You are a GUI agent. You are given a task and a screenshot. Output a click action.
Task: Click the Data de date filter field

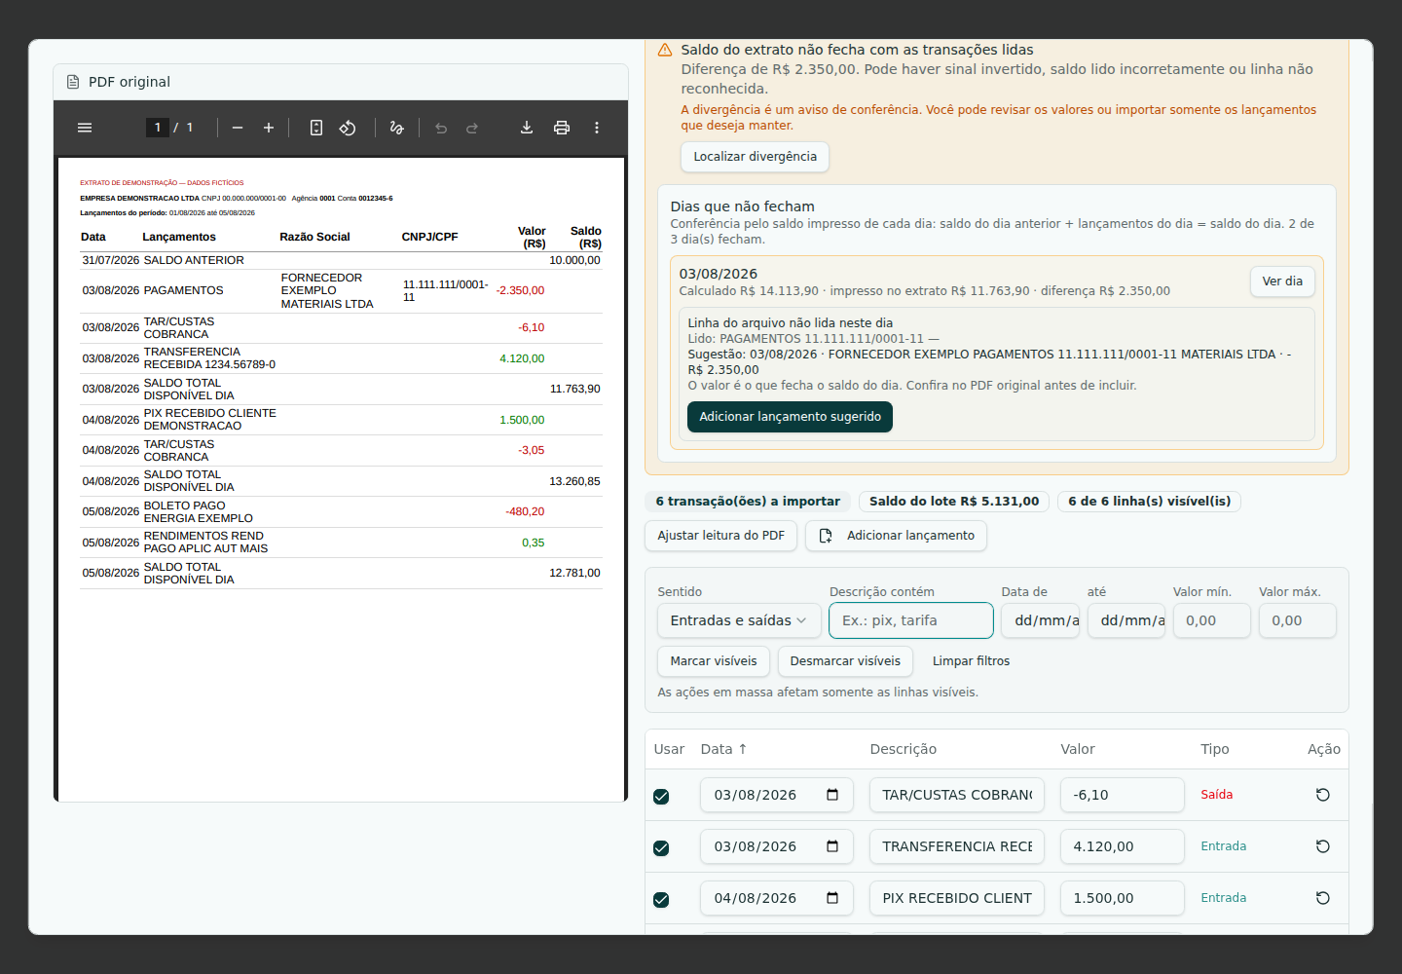tap(1041, 620)
